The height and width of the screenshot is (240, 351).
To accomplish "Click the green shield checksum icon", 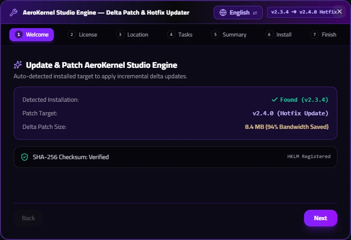I will [25, 157].
